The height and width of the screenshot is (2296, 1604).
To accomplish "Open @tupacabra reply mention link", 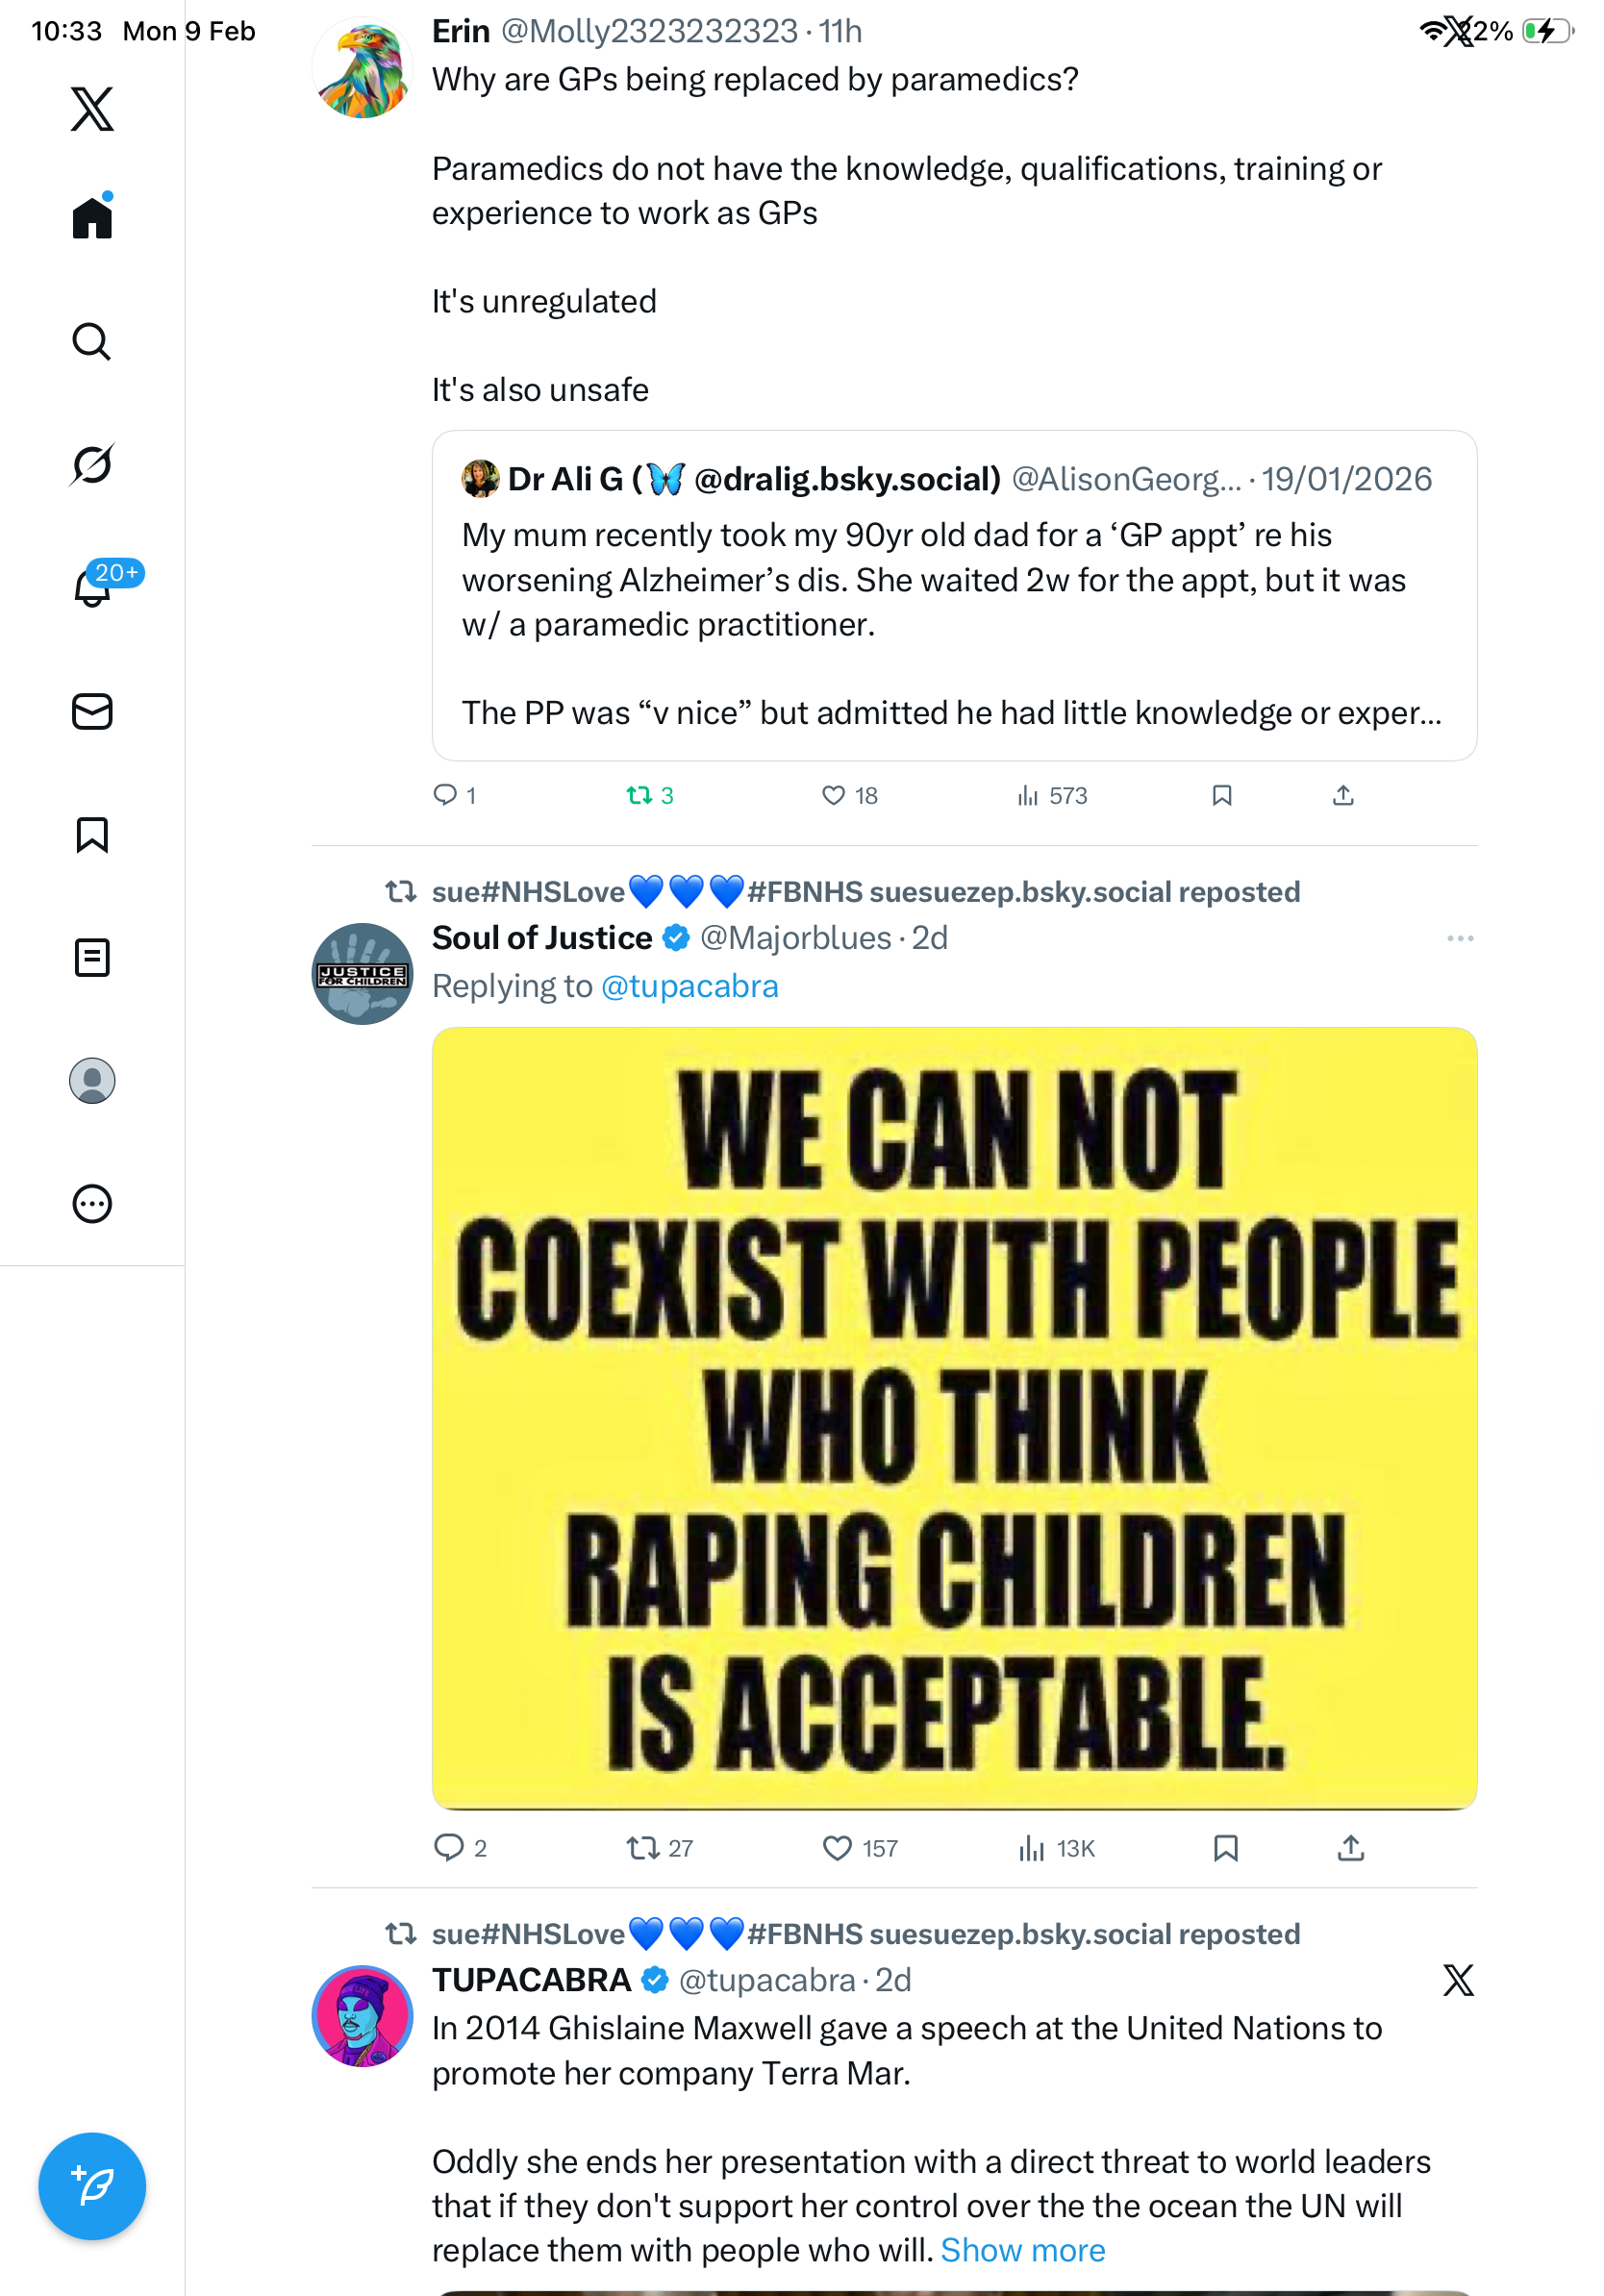I will tap(689, 986).
